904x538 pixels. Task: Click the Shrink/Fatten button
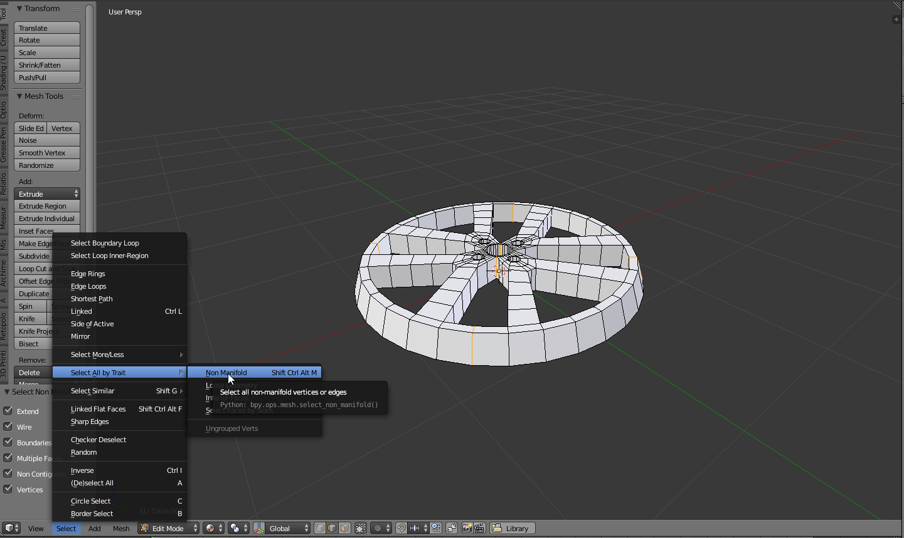click(47, 65)
